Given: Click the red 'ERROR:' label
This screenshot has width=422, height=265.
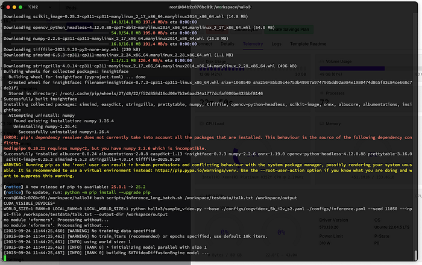Looking at the screenshot, I should click(11, 137).
